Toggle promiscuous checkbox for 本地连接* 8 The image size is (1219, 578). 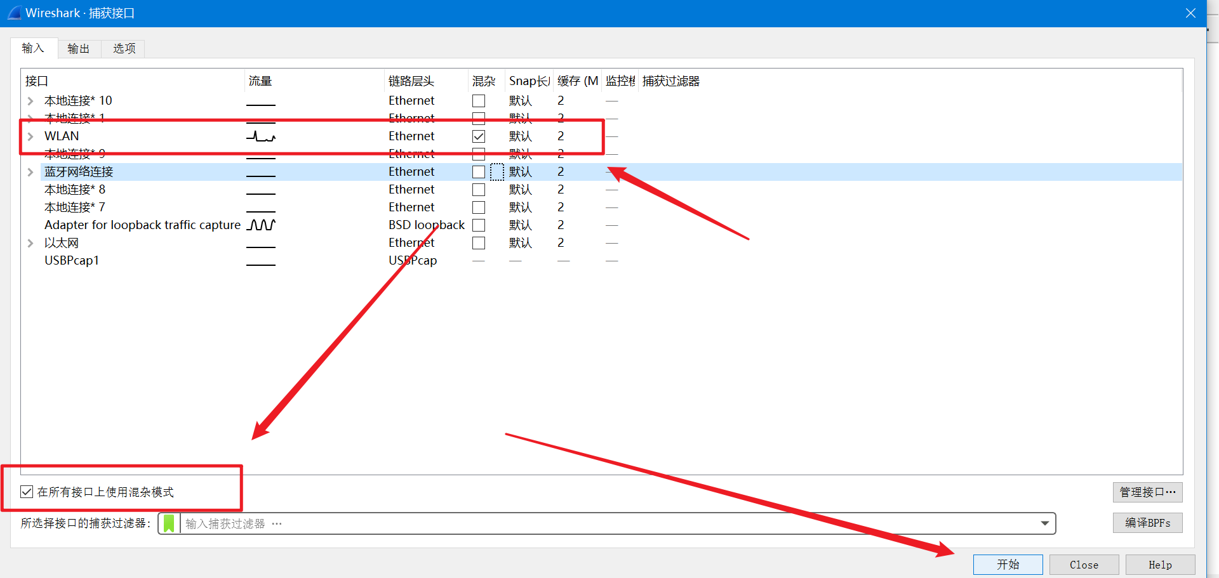[x=479, y=190]
